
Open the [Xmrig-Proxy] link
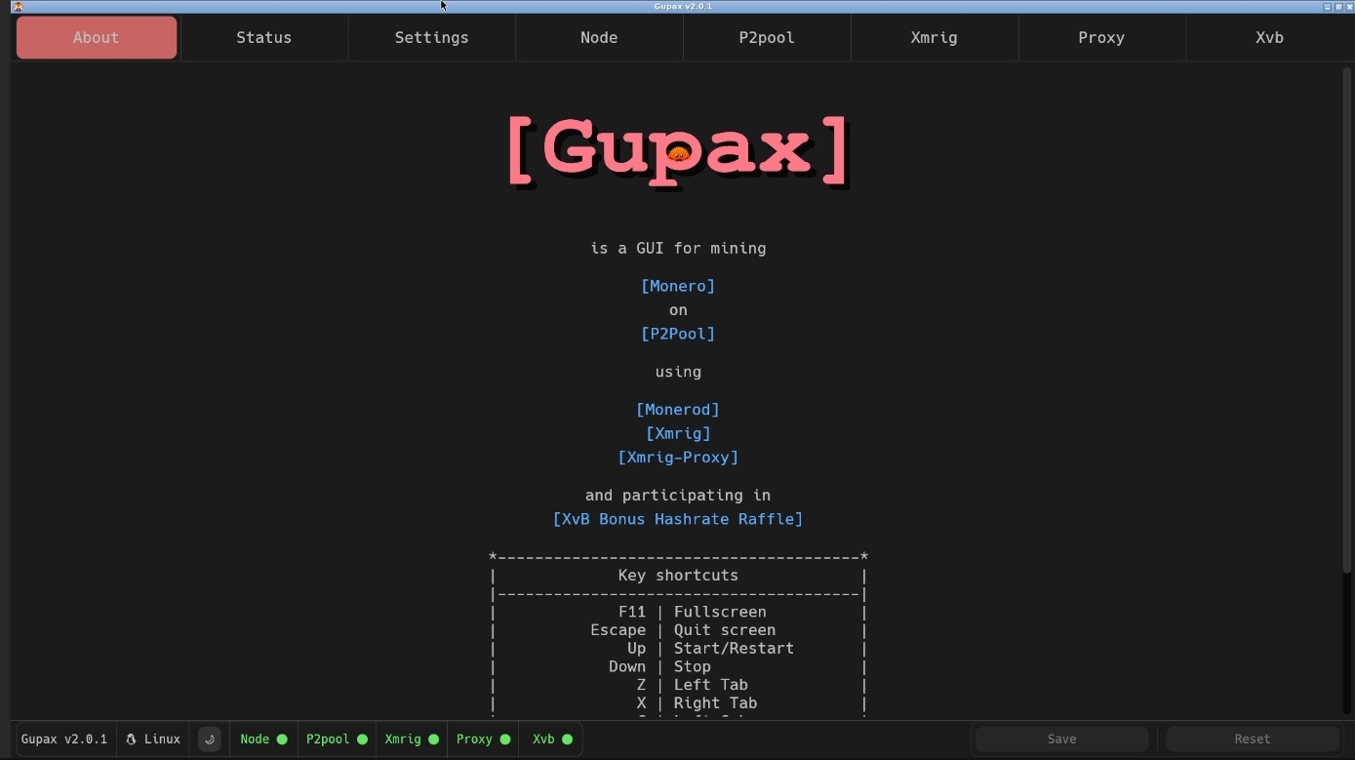[678, 457]
